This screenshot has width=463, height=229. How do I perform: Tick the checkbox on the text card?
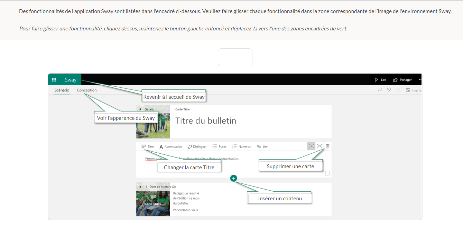327,173
